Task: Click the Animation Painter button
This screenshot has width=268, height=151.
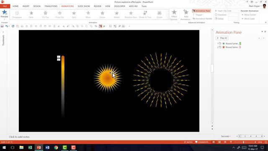Action: click(x=202, y=18)
